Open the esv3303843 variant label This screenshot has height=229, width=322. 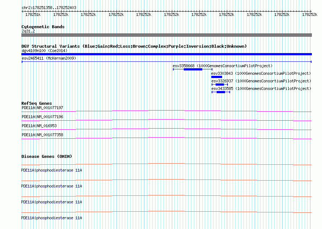pos(261,73)
